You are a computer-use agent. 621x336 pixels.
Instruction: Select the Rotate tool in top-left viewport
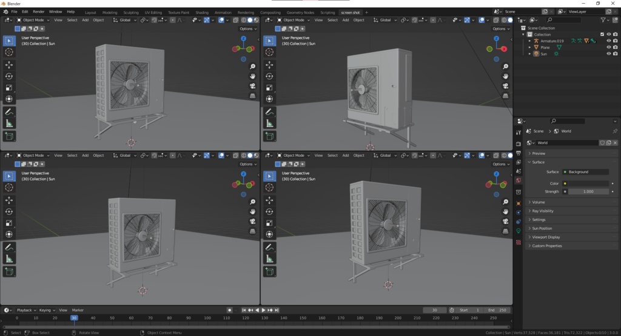[9, 76]
